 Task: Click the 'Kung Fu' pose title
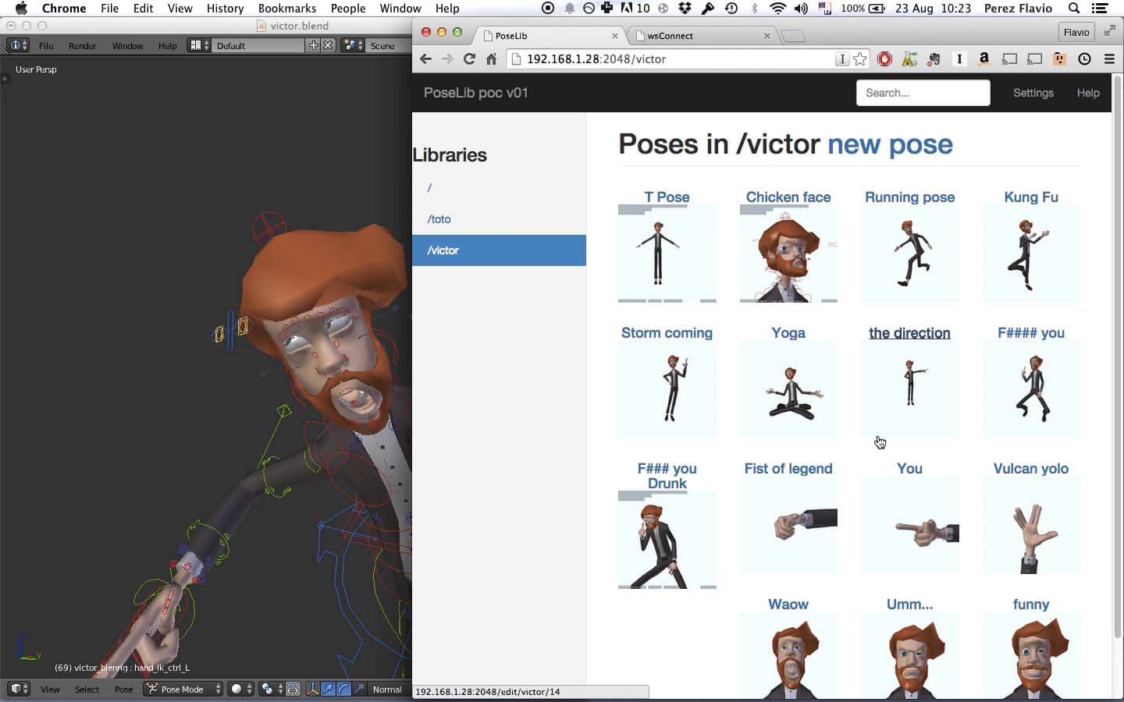tap(1030, 197)
